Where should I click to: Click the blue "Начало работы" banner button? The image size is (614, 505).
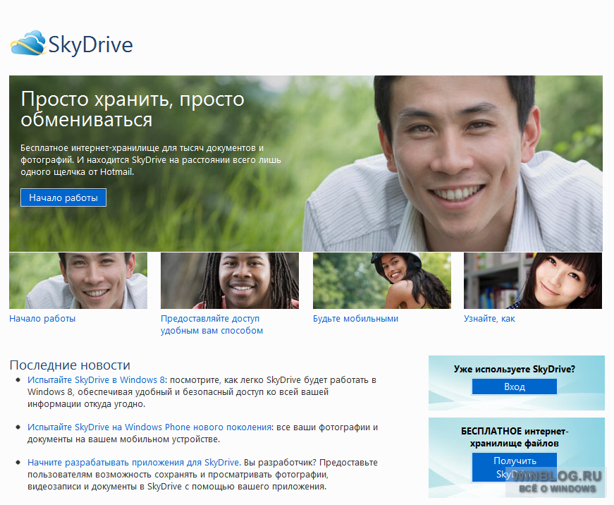pos(63,198)
